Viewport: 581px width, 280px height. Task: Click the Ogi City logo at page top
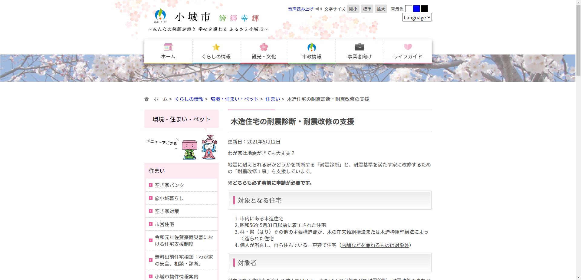click(x=160, y=15)
